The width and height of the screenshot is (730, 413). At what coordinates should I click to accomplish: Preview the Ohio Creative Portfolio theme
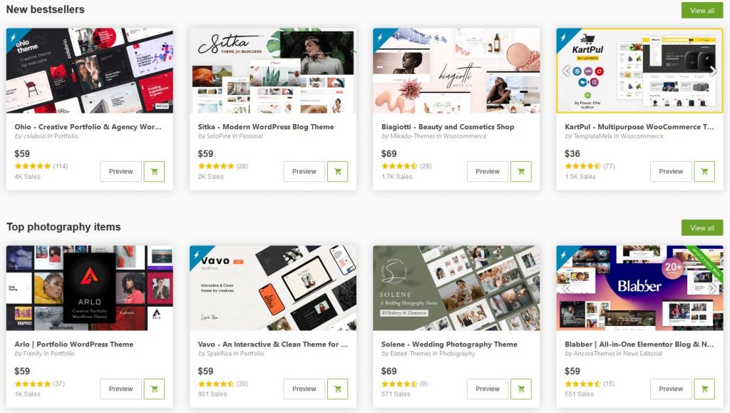pyautogui.click(x=120, y=171)
